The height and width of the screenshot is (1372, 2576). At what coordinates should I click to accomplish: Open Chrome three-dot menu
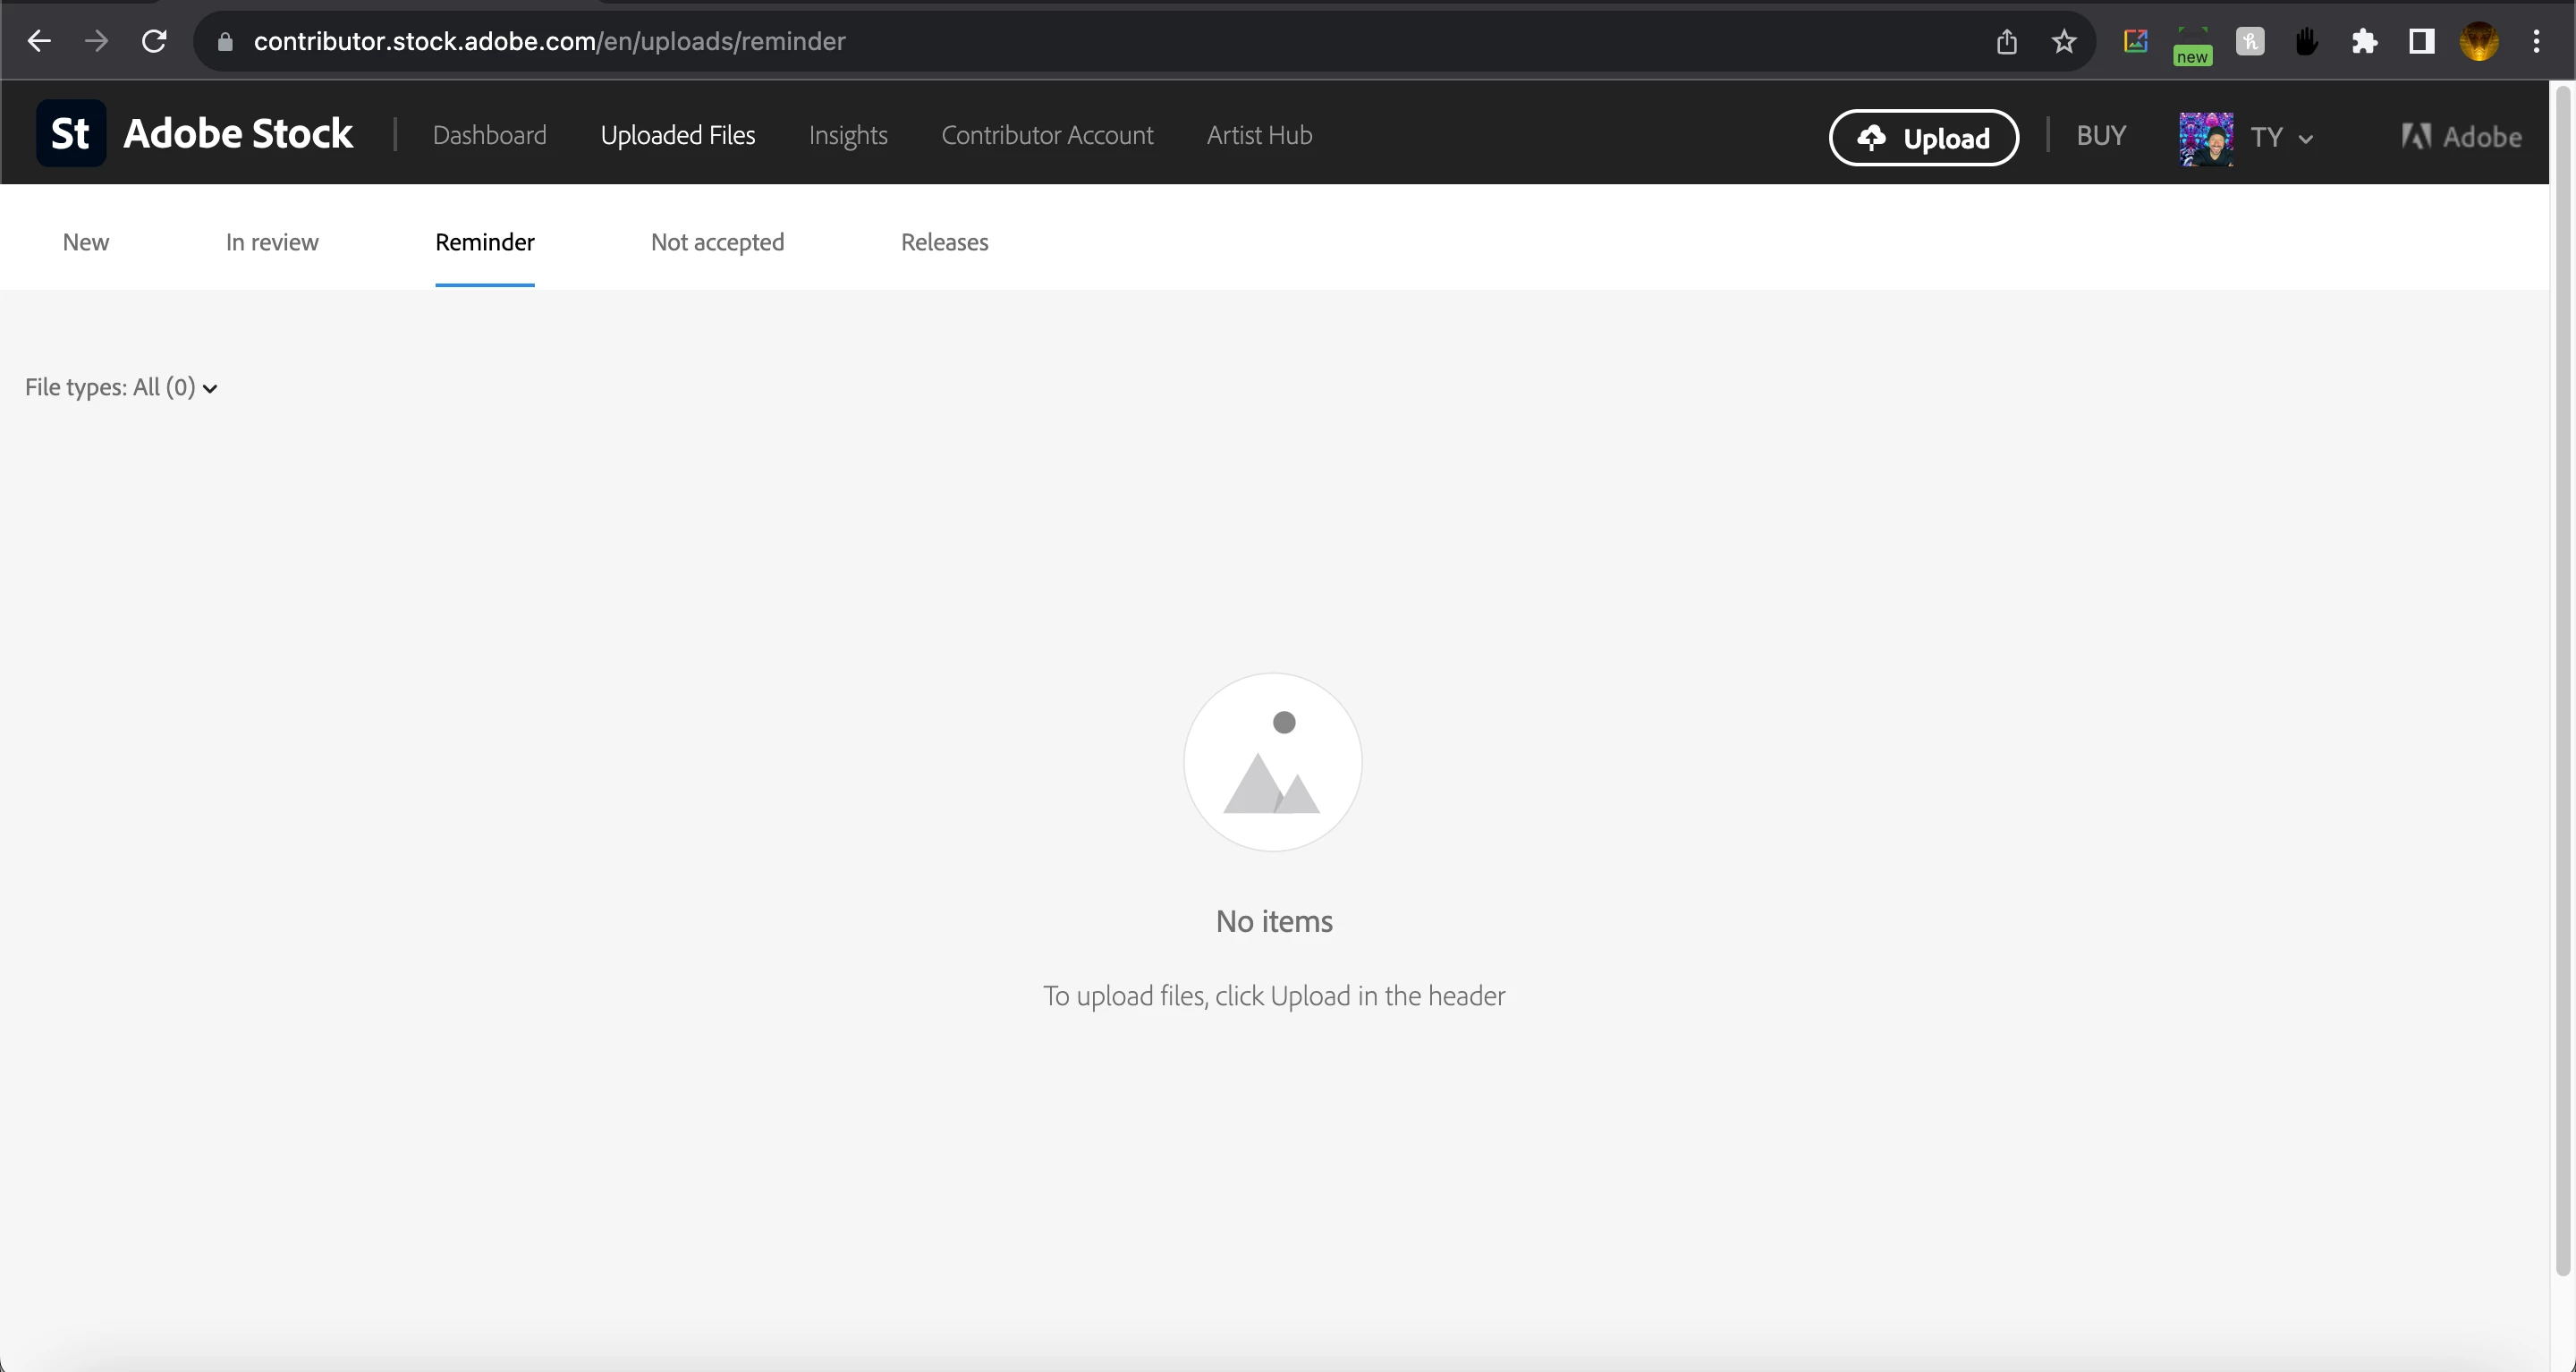tap(2536, 41)
